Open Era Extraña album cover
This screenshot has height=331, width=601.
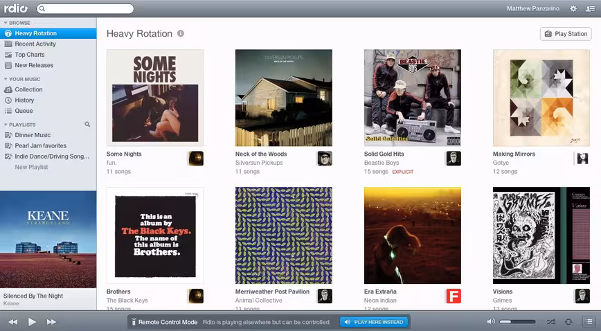point(413,235)
